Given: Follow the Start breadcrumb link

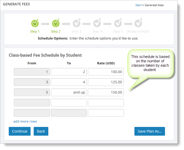Looking at the screenshot, I should [x=139, y=5].
